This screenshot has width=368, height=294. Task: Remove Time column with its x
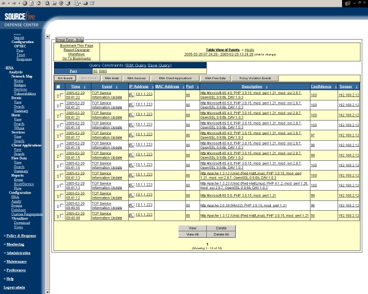85,87
